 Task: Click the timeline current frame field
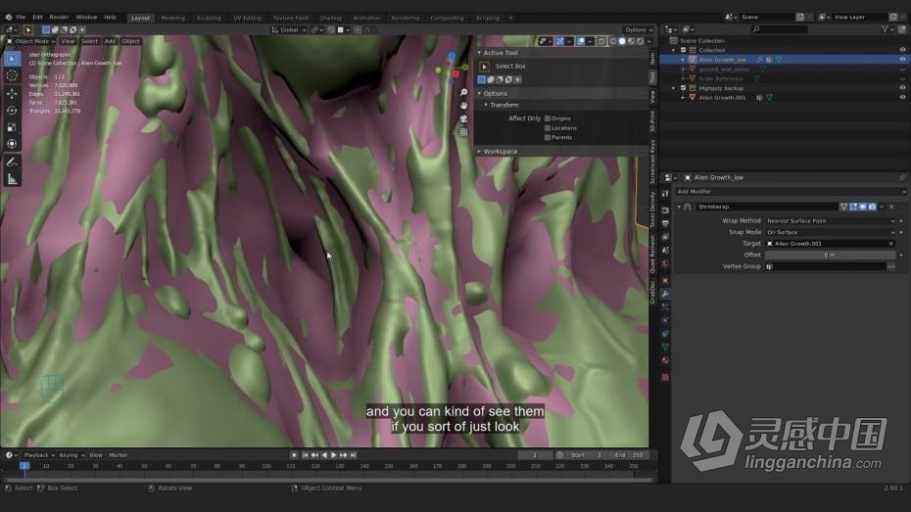click(535, 455)
